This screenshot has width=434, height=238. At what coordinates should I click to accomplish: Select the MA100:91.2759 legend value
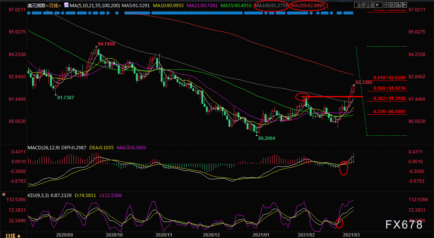click(271, 6)
